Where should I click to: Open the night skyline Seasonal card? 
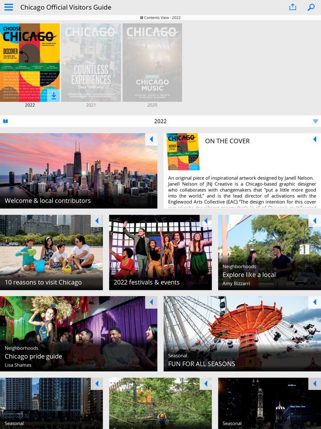pyautogui.click(x=269, y=403)
